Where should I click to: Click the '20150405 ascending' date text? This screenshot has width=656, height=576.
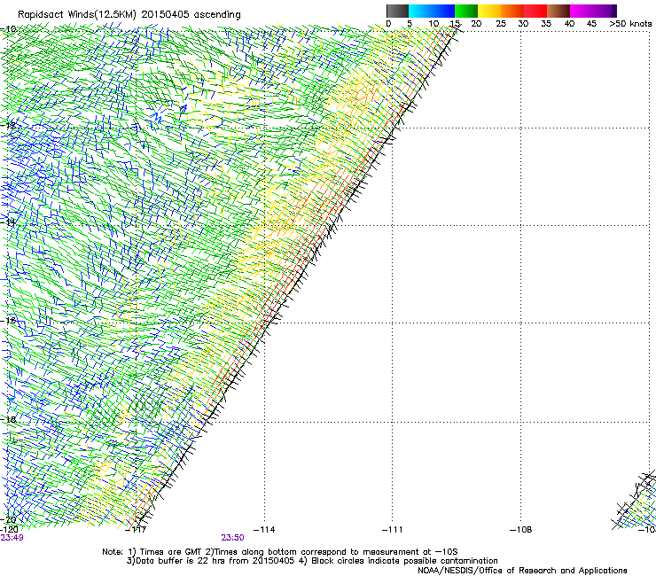pos(191,15)
